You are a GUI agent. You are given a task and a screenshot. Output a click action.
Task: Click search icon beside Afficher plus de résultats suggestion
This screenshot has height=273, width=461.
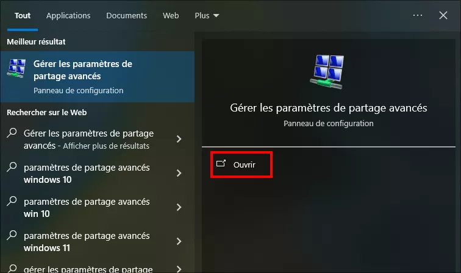pyautogui.click(x=12, y=133)
